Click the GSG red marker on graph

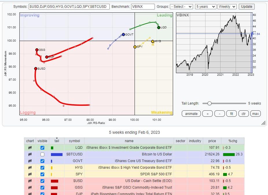click(37, 50)
